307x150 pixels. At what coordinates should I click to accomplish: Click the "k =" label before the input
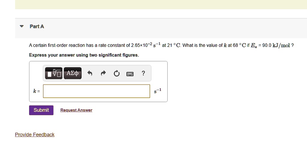[36, 91]
